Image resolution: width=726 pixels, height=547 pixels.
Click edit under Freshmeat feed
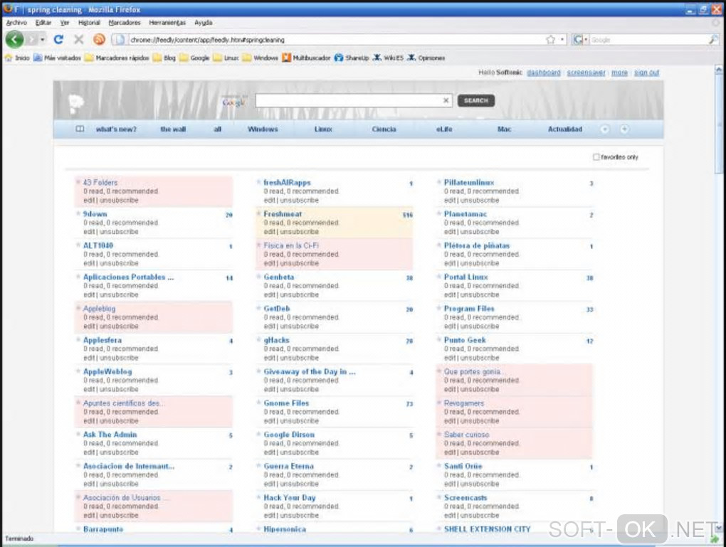pyautogui.click(x=270, y=232)
